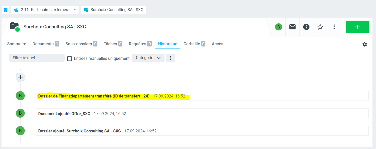376x149 pixels.
Task: Click the Surchoix Consulting SA - SXC breadcrumb
Action: pos(114,10)
